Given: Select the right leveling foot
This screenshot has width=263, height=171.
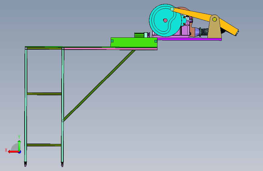Looking at the screenshot, I should (x=62, y=164).
